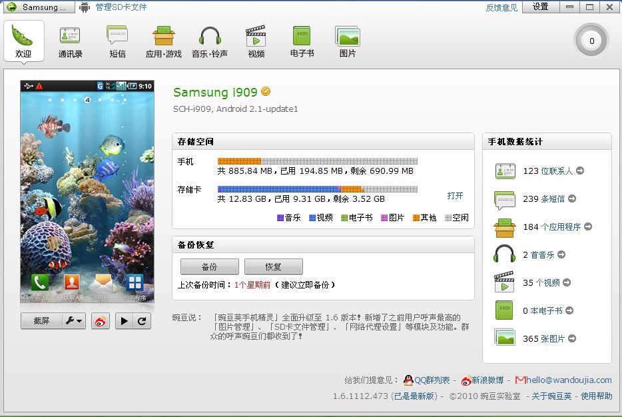The image size is (622, 417).
Task: Click the green book icon in statistics
Action: tap(504, 310)
